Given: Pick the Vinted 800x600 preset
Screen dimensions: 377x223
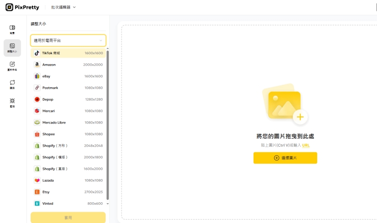Looking at the screenshot, I should tap(68, 204).
